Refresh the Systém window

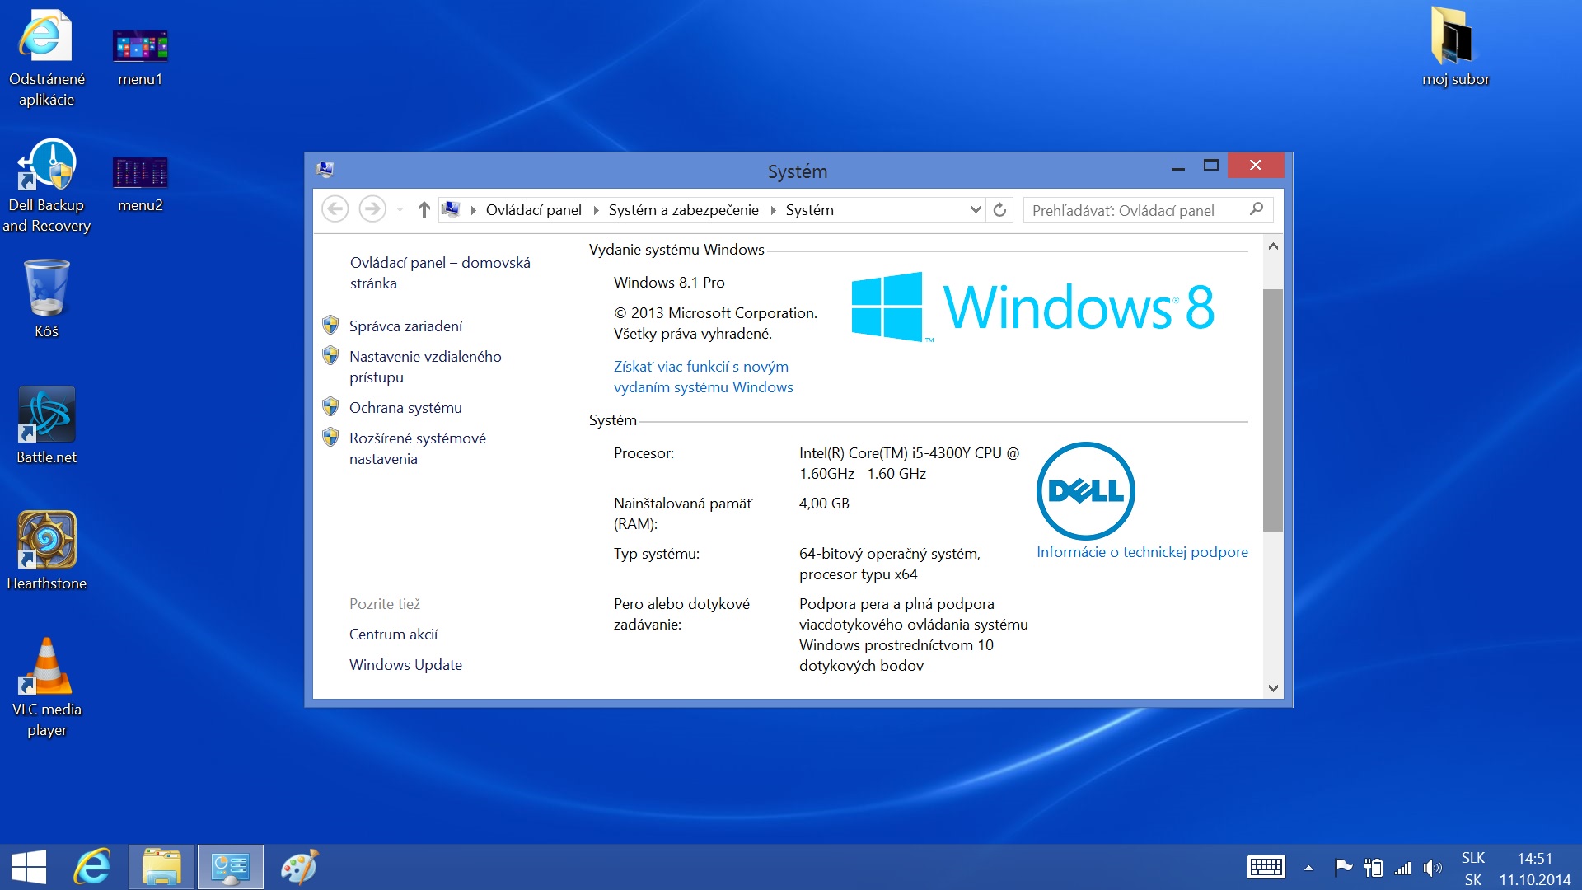(999, 209)
